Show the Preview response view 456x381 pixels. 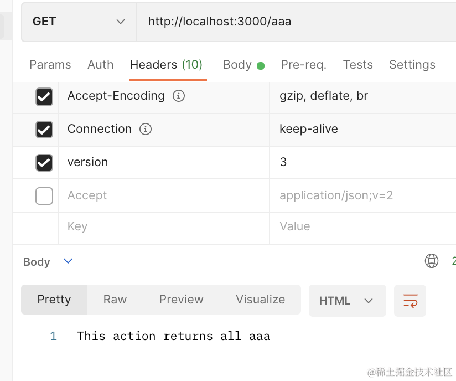181,300
